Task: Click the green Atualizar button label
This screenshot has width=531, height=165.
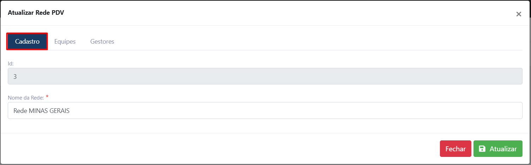Action: 503,149
